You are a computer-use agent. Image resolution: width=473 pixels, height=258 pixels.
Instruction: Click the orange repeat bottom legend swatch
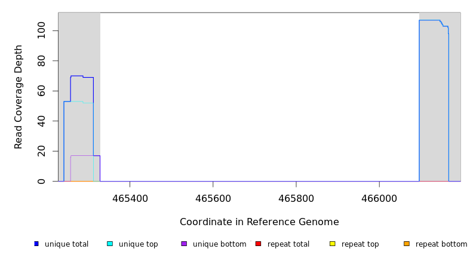coord(407,244)
